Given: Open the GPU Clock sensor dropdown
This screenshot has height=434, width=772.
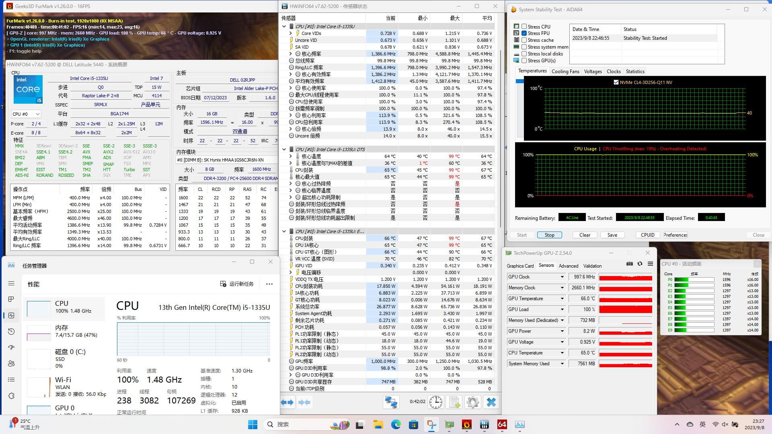Looking at the screenshot, I should 562,277.
